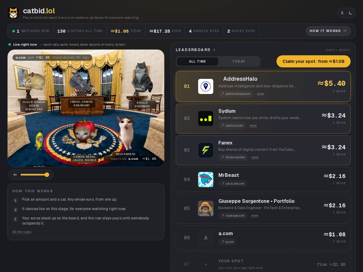The image size is (363, 272).
Task: Click the a.com paid banner on stage
Action: [x=52, y=57]
